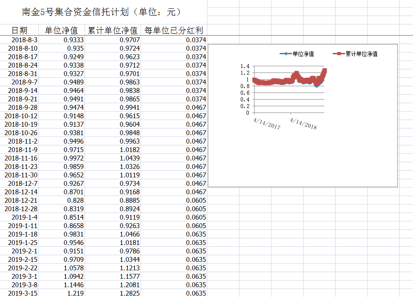Select the date cell 2018-9-28
413x297 pixels.
coord(19,107)
